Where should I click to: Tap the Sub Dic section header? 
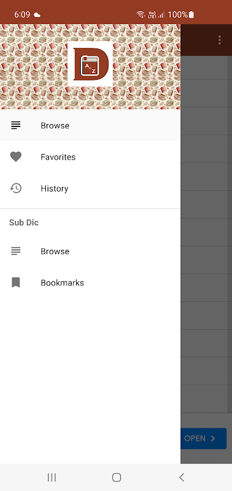coord(24,222)
